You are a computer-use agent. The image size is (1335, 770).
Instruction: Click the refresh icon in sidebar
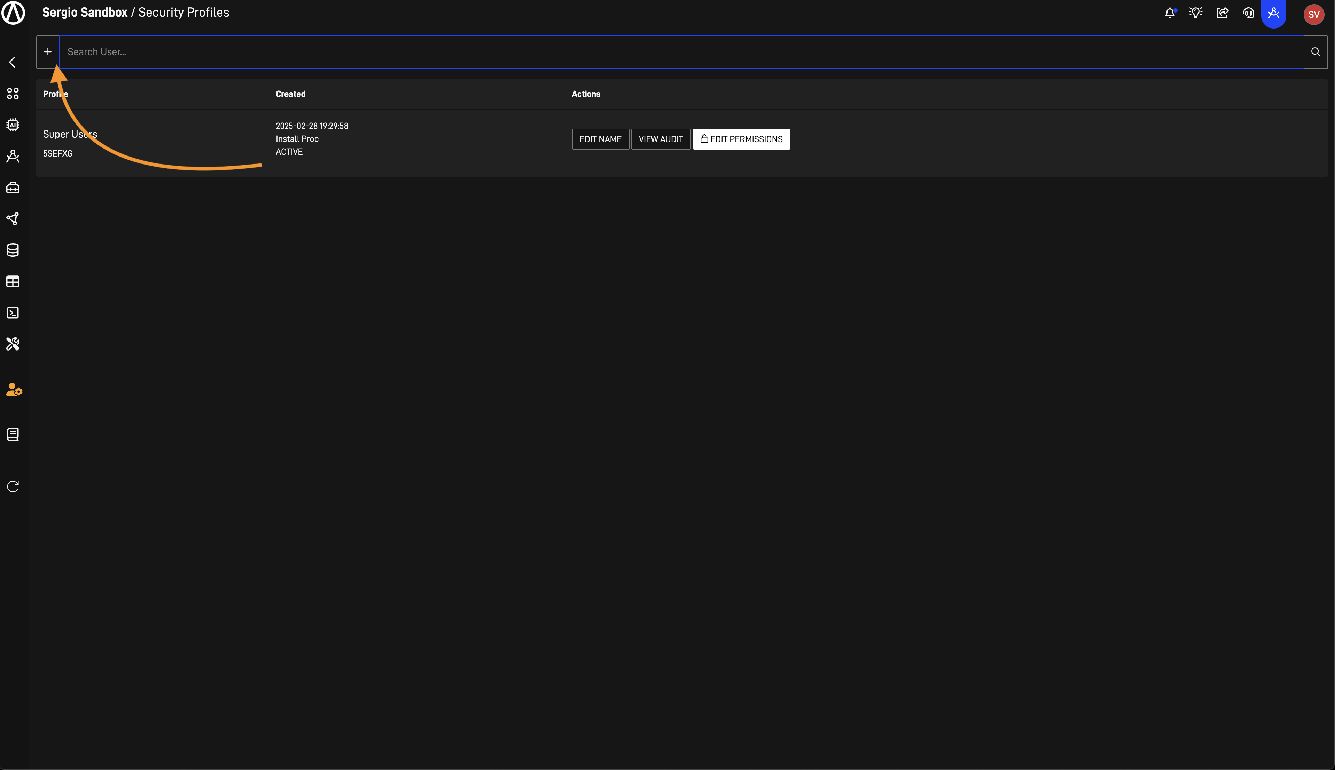[x=13, y=487]
